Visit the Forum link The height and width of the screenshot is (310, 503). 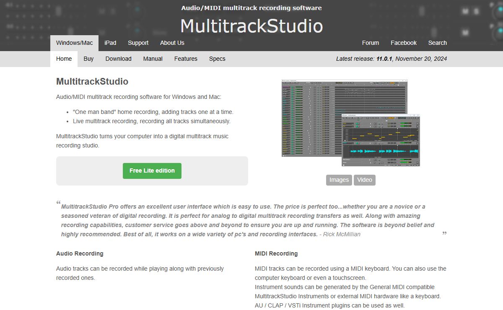tap(371, 43)
